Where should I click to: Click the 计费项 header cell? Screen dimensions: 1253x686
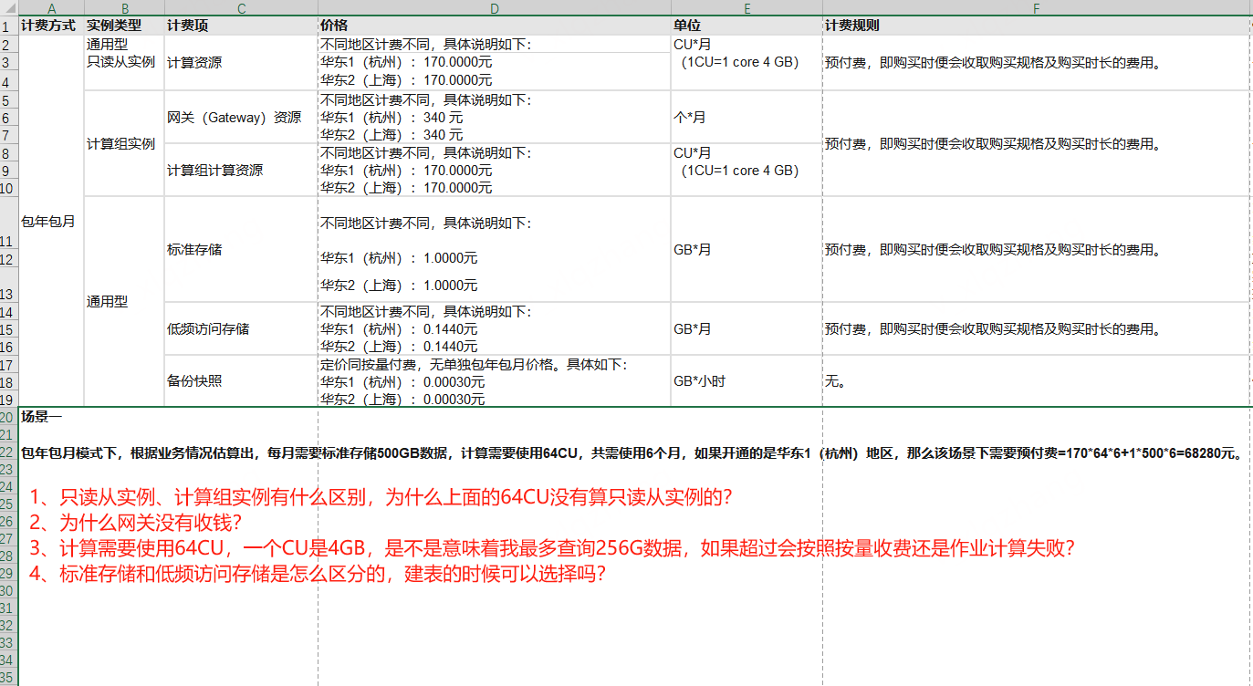241,26
